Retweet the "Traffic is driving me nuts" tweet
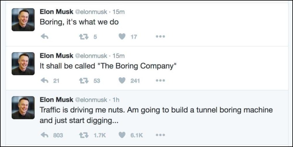293x147 pixels. click(83, 135)
